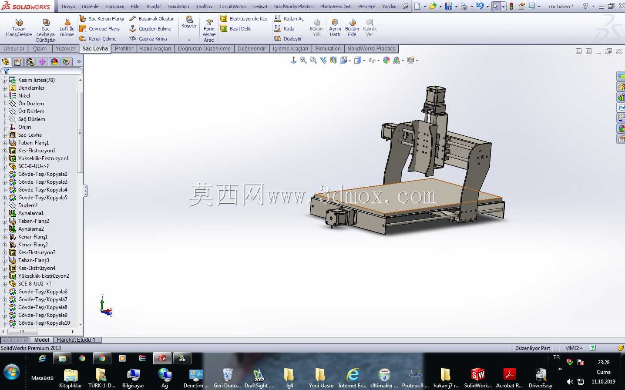
Task: Click Sac Levhaya Dönüştür tool
Action: (x=46, y=30)
